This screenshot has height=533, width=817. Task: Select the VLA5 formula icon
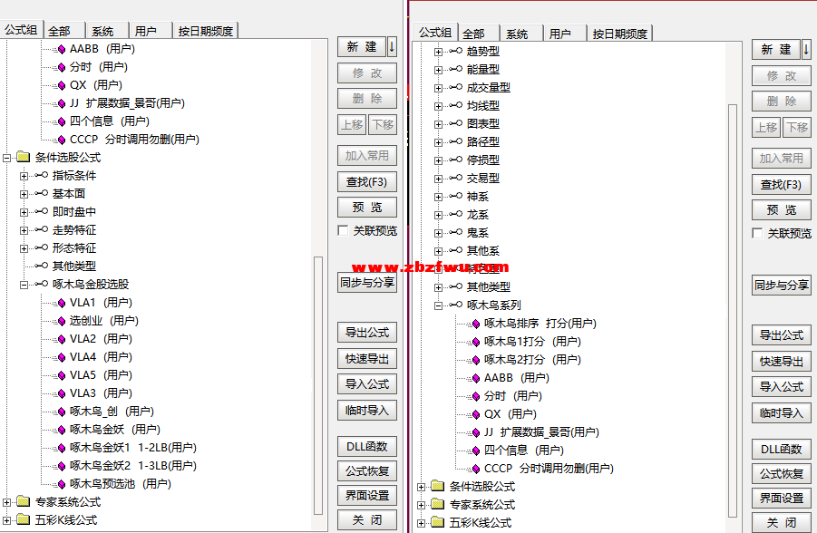point(62,375)
